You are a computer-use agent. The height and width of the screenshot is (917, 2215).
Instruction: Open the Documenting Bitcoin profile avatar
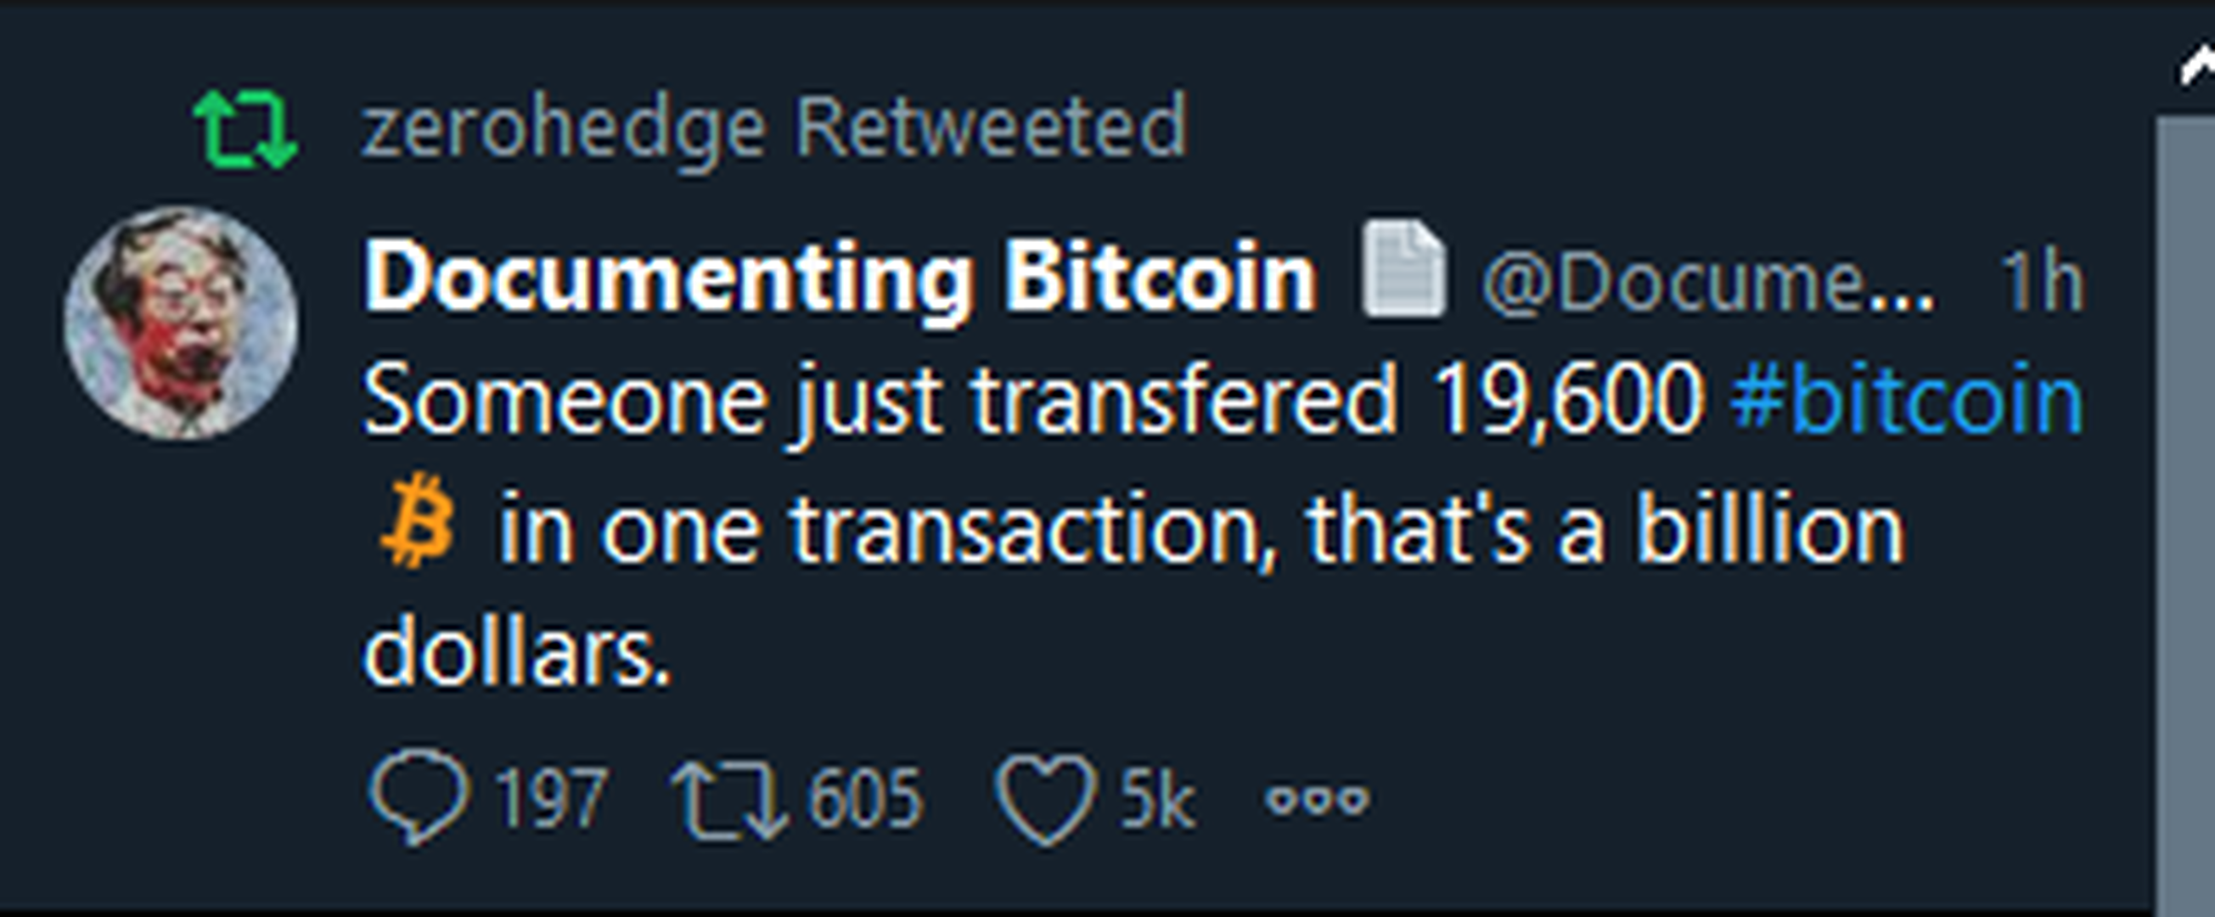182,324
